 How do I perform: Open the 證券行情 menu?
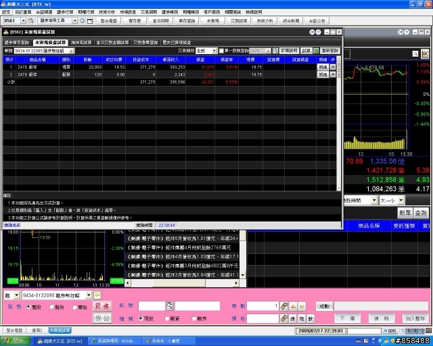point(65,12)
